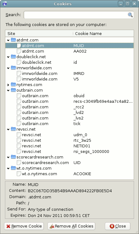Click the Remove All Cookies button
Viewport: 139px width, 234px height.
71,226
